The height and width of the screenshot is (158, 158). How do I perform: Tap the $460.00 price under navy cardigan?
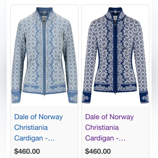tap(98, 151)
